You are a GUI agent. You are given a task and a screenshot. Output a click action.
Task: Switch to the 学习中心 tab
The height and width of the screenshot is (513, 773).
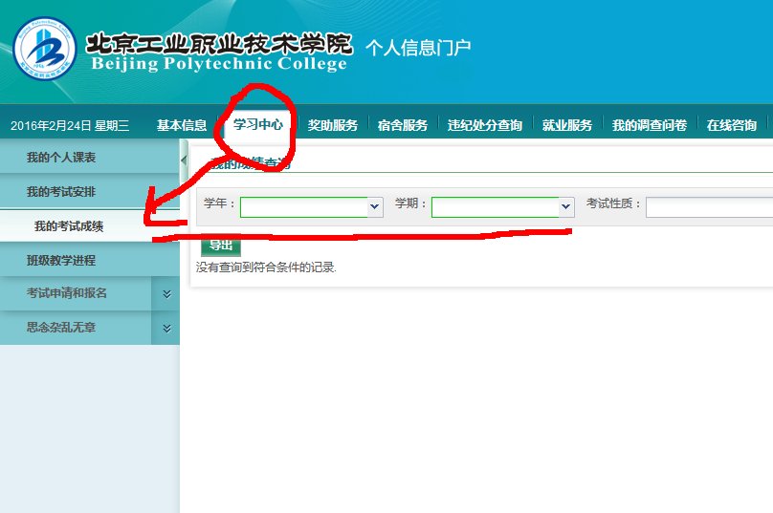258,124
